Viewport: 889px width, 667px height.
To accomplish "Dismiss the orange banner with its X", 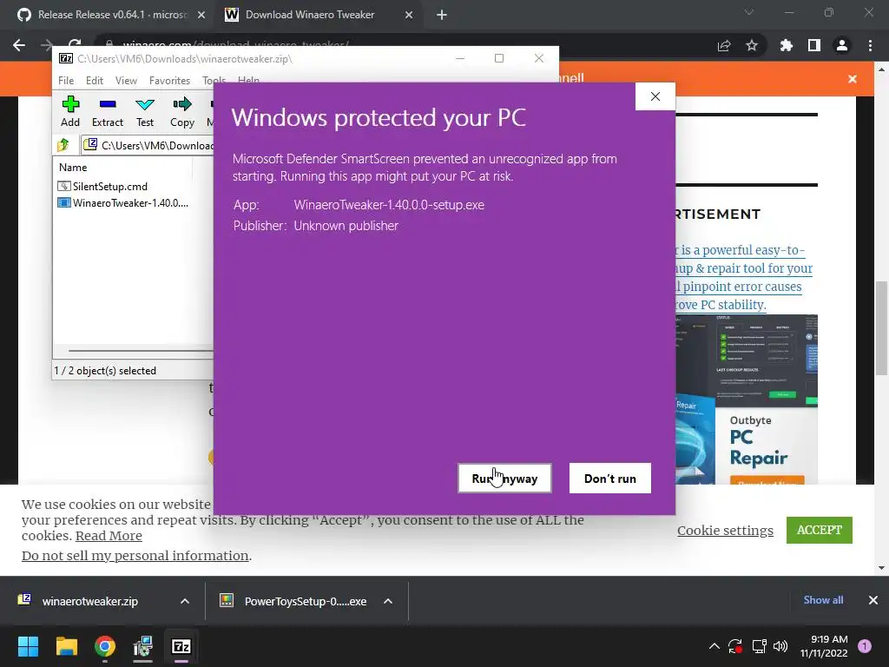I will click(853, 79).
